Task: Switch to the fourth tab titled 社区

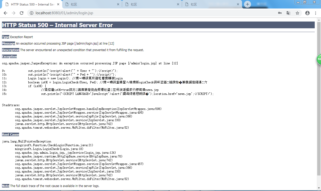Action: pyautogui.click(x=212, y=4)
